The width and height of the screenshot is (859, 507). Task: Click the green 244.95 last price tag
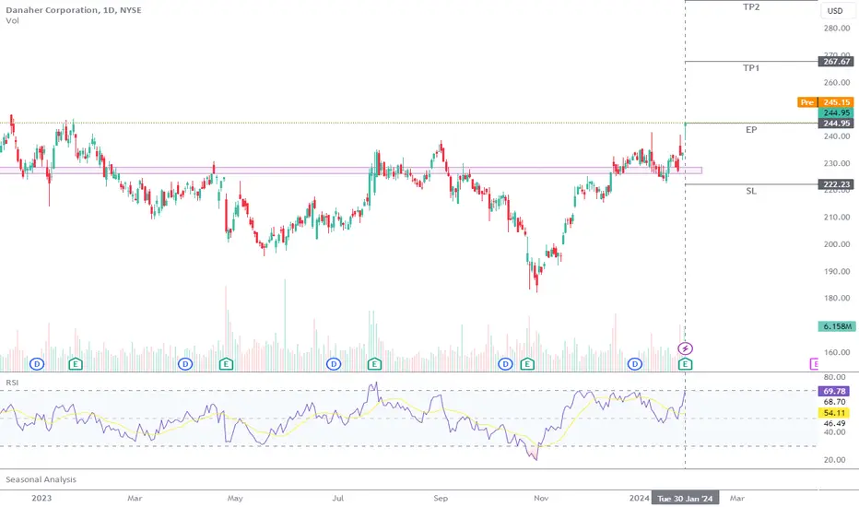click(835, 112)
